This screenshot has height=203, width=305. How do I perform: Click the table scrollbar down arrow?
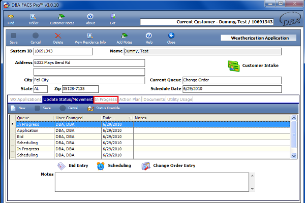coord(294,156)
